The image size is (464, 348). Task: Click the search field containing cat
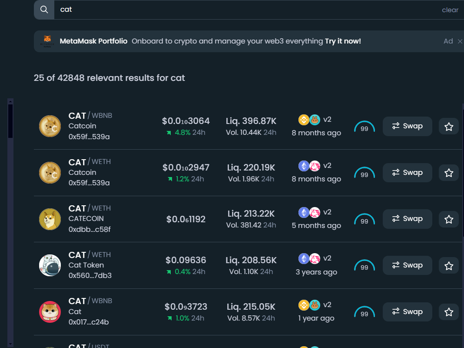tap(247, 10)
